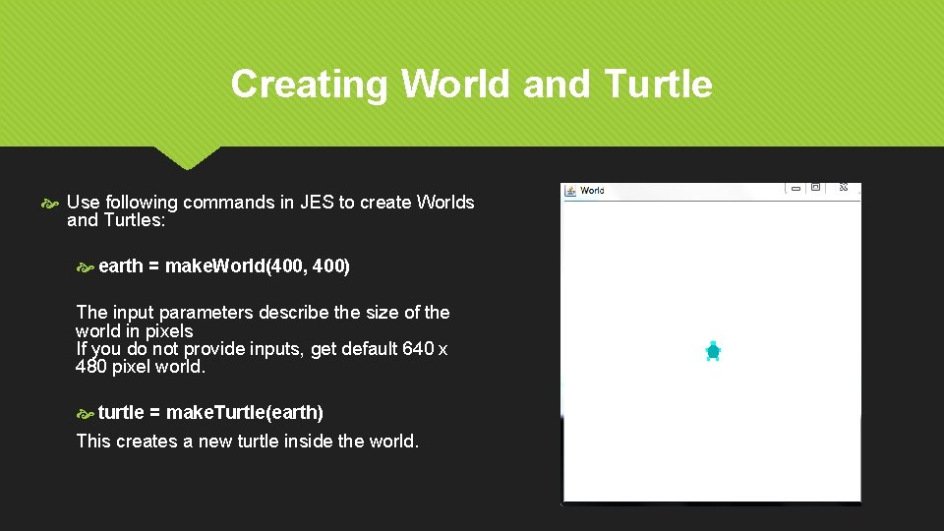This screenshot has height=531, width=944.
Task: Click the green arrow notch below header
Action: (187, 157)
